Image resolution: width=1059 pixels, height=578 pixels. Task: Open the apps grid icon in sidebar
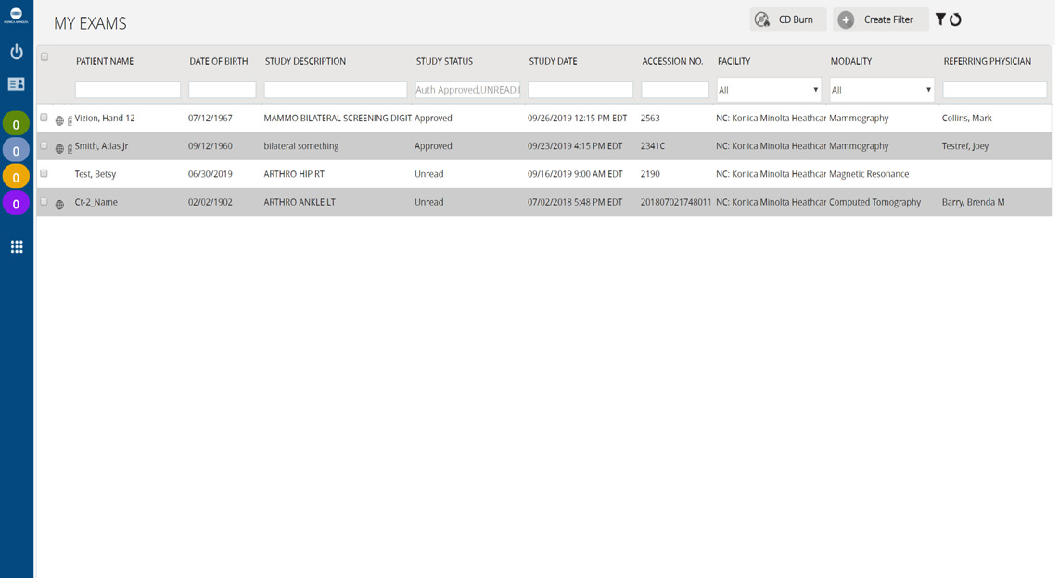[x=16, y=246]
